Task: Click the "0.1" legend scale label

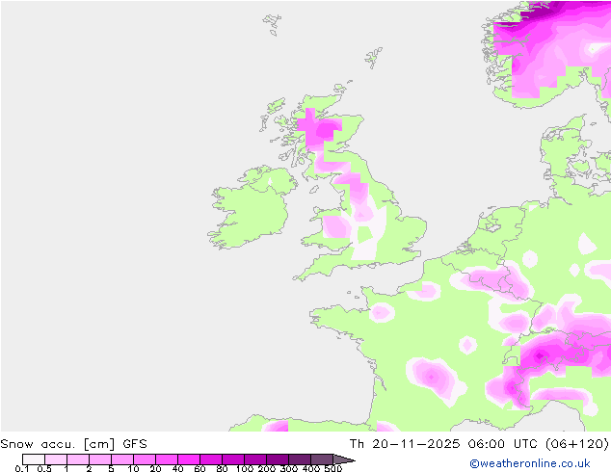Action: (x=22, y=468)
